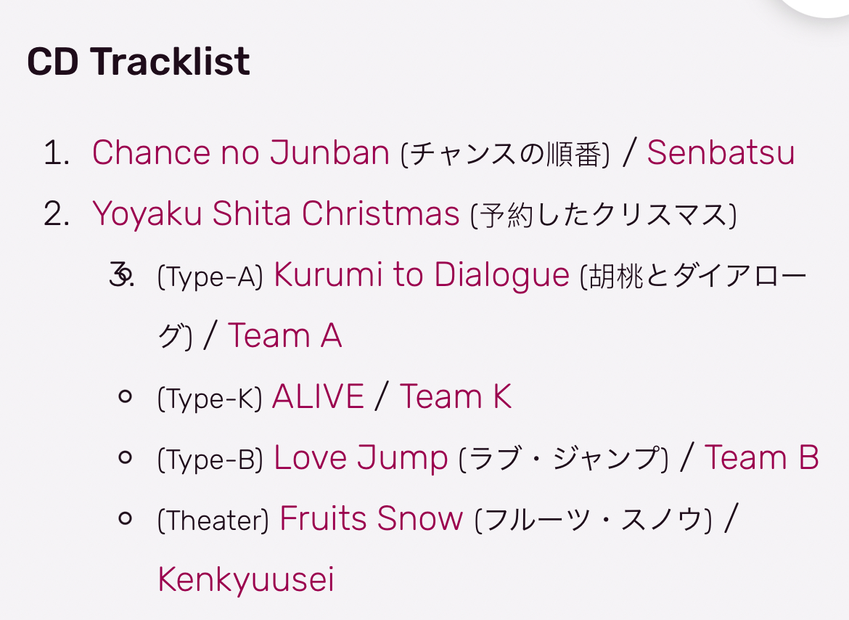The width and height of the screenshot is (849, 620).
Task: Click the 予約したクリスマス Japanese text
Action: (x=604, y=216)
